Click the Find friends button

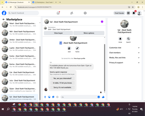[119, 13]
